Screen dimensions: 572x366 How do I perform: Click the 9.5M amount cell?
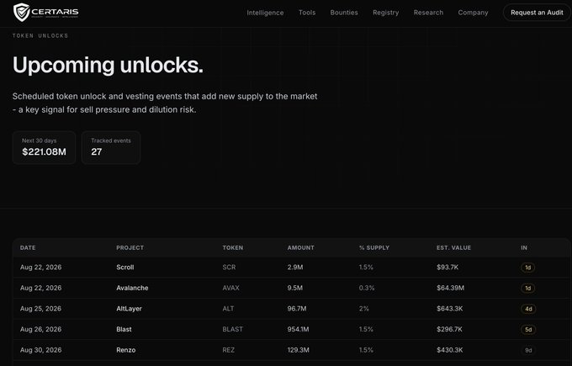(295, 288)
